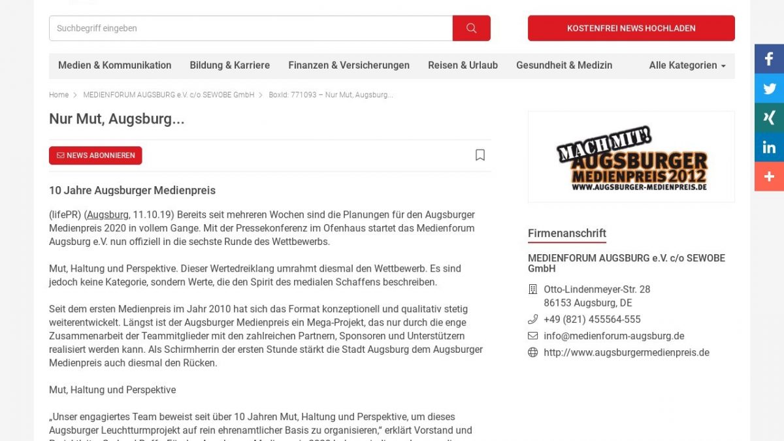Follow the Augsburg city link in the article
The image size is (784, 441).
point(108,214)
